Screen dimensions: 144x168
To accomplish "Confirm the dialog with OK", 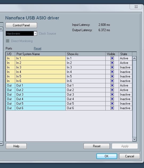I will point(107,156).
